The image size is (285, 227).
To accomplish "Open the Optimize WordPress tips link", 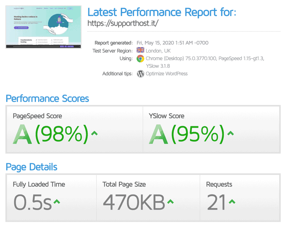I will [166, 74].
